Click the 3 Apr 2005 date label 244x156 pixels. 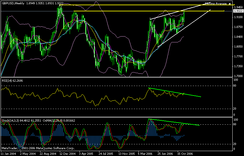pyautogui.click(x=86, y=154)
